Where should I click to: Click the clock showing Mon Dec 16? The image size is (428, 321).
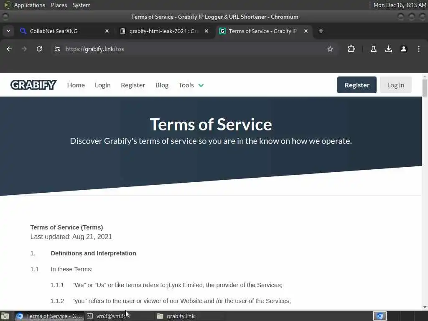click(x=400, y=5)
